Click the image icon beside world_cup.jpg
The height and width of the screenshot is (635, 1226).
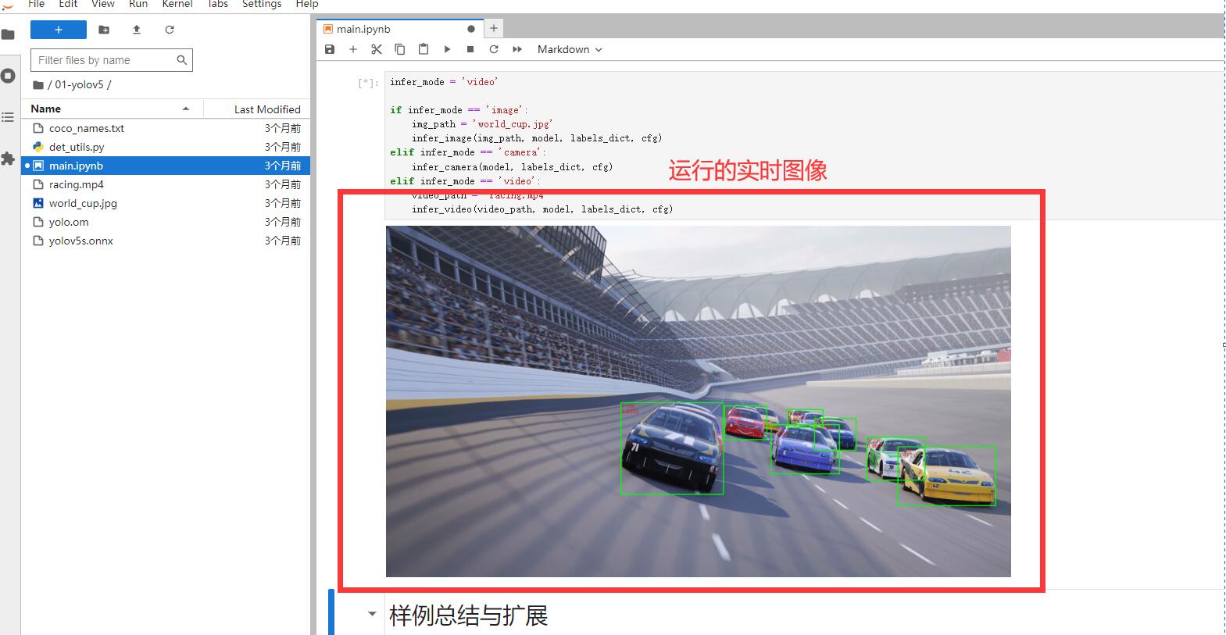pyautogui.click(x=38, y=203)
